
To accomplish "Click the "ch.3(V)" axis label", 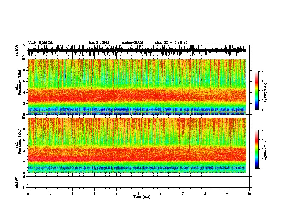I will pyautogui.click(x=17, y=182).
